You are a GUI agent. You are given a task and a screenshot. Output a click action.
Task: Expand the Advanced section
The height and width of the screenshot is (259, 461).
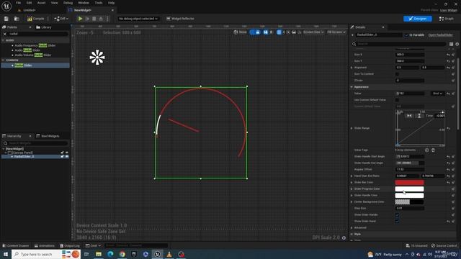click(x=352, y=228)
